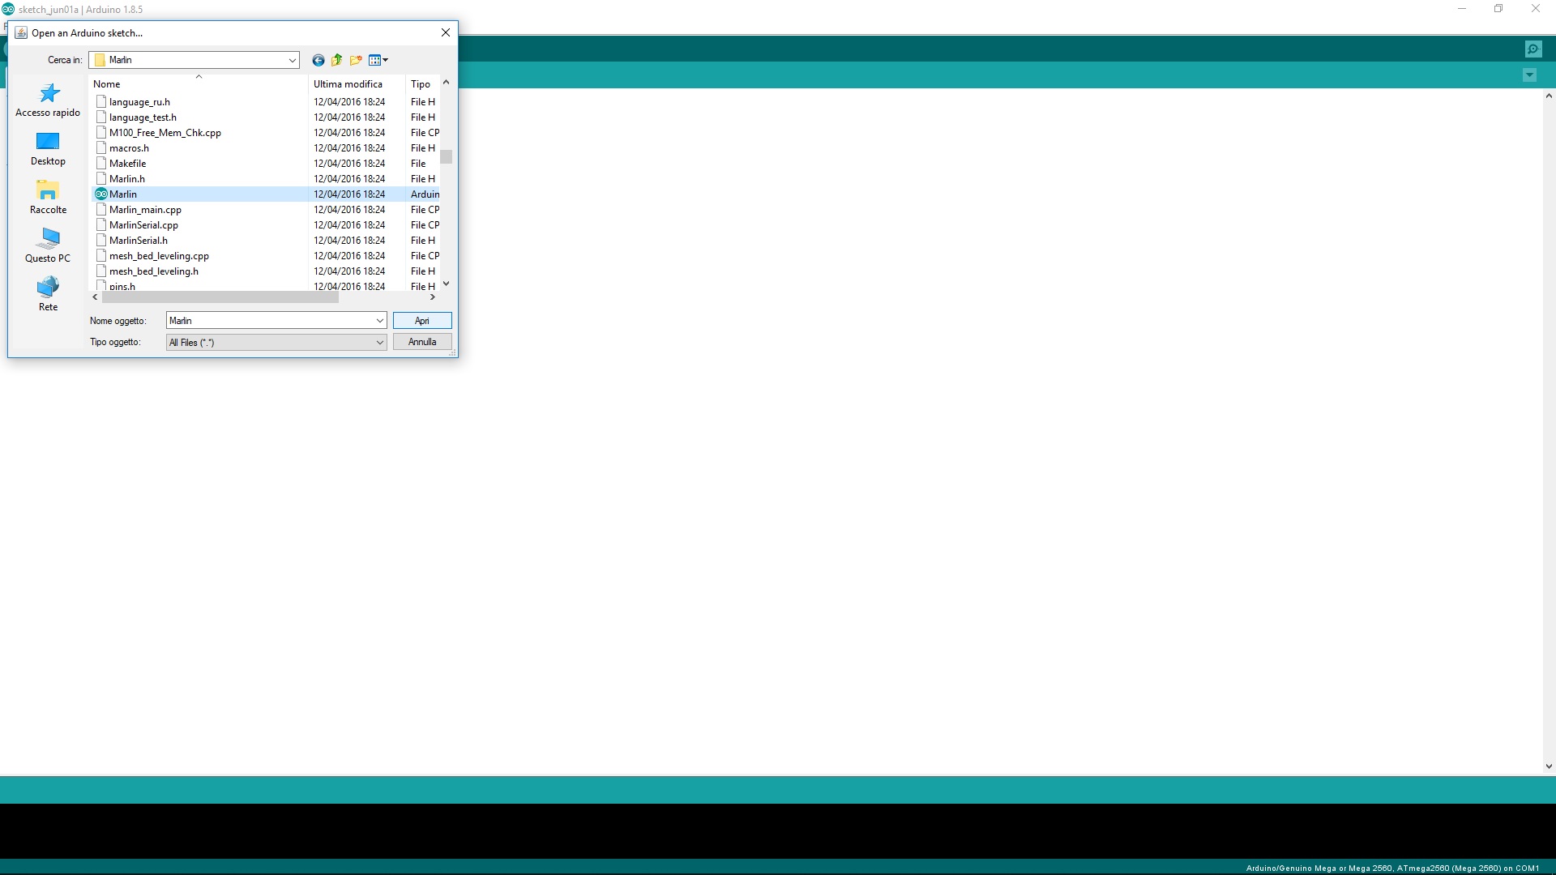Screen dimensions: 1556x875
Task: Open the tab menu arrow in Arduino
Action: pos(1529,75)
